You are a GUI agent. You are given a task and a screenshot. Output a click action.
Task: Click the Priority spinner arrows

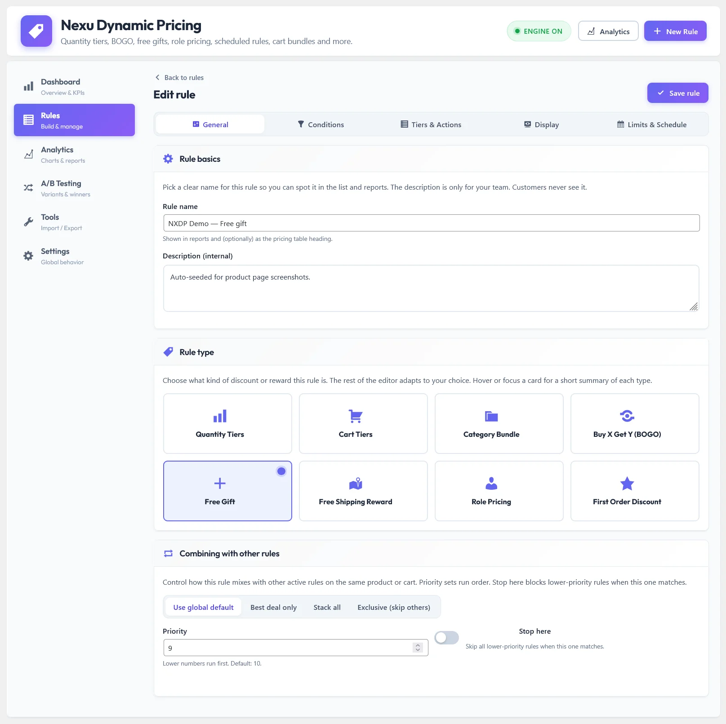(418, 648)
